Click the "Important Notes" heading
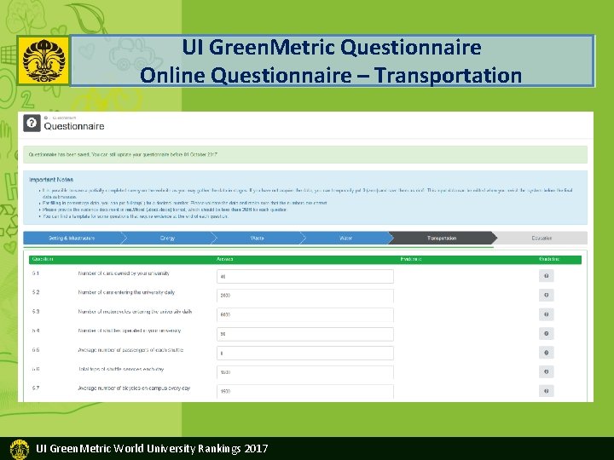 click(x=51, y=180)
